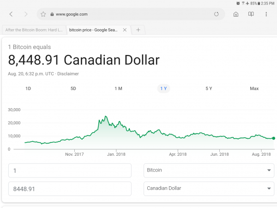Click the green endpoint on price chart

[274, 138]
